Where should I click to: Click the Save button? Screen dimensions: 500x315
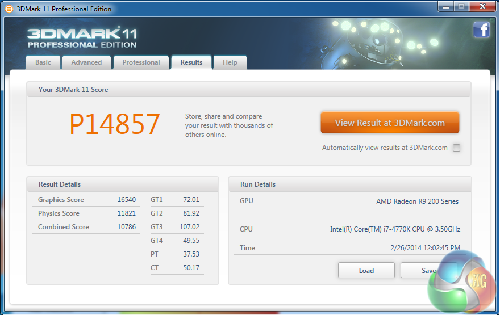point(428,270)
